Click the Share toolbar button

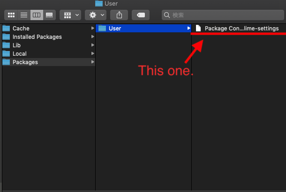pyautogui.click(x=119, y=15)
